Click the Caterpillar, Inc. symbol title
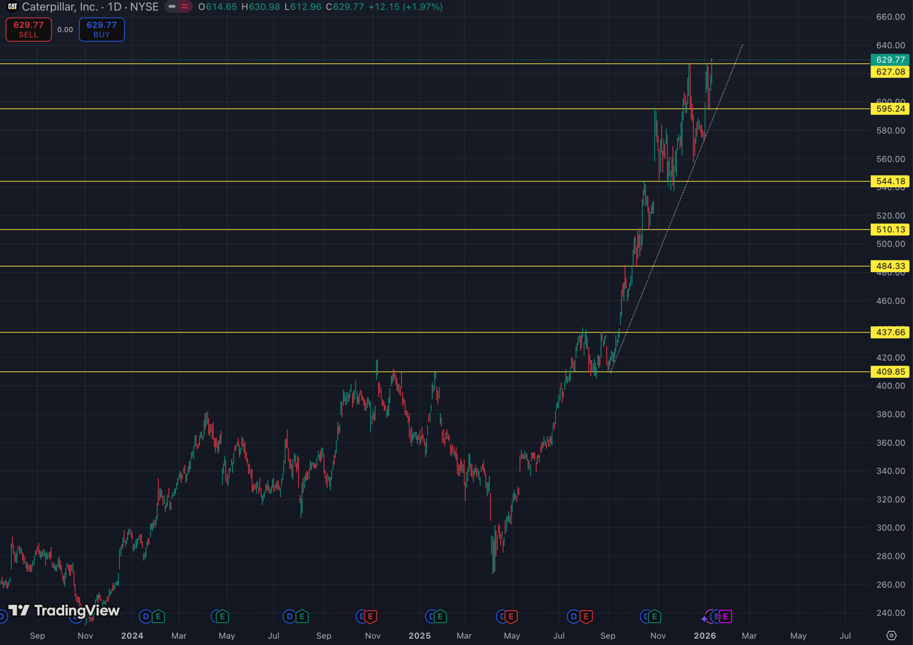 59,7
